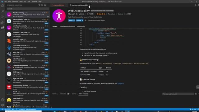
Task: Open the Help menu
Action: coord(40,2)
